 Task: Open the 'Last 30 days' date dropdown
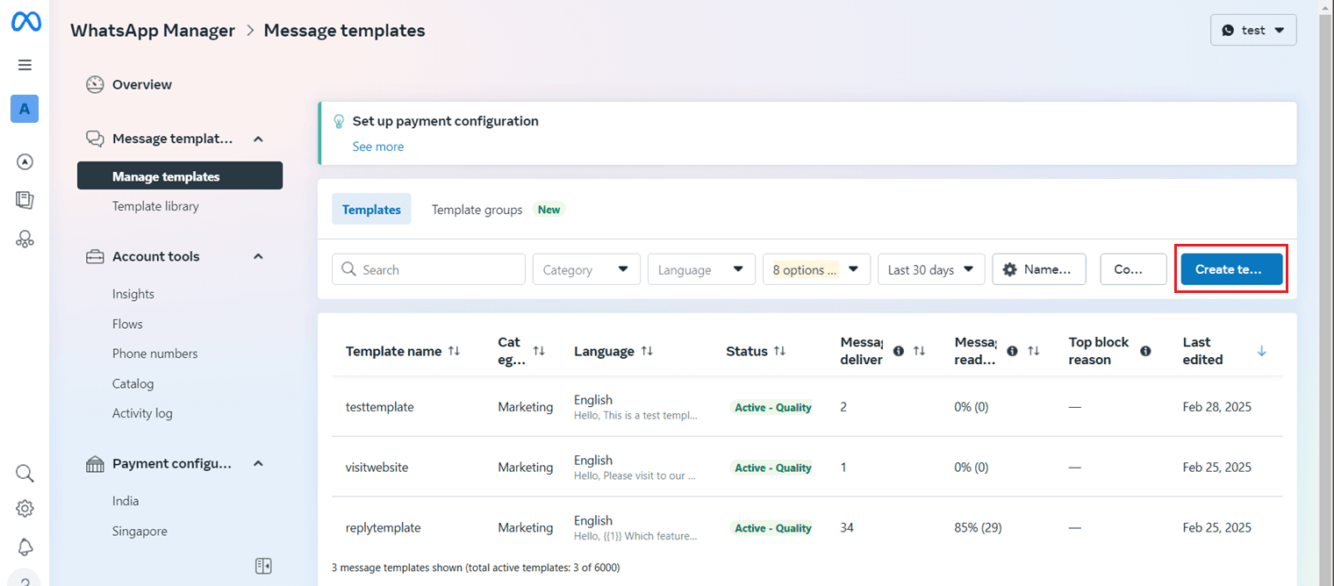(931, 269)
